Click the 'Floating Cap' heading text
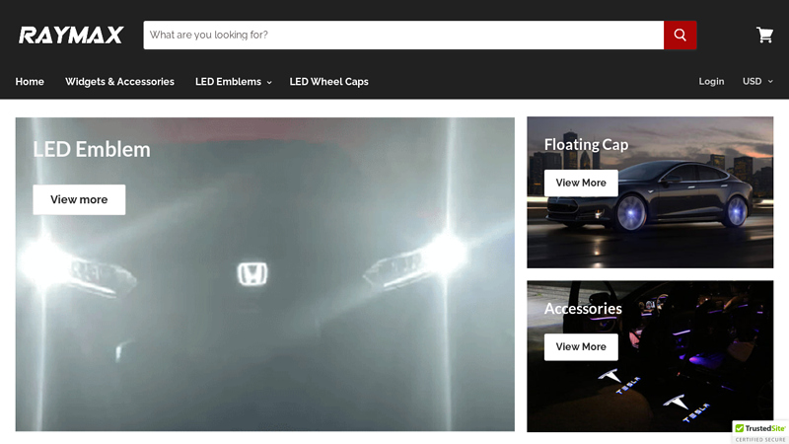Viewport: 789px width, 444px height. tap(586, 145)
